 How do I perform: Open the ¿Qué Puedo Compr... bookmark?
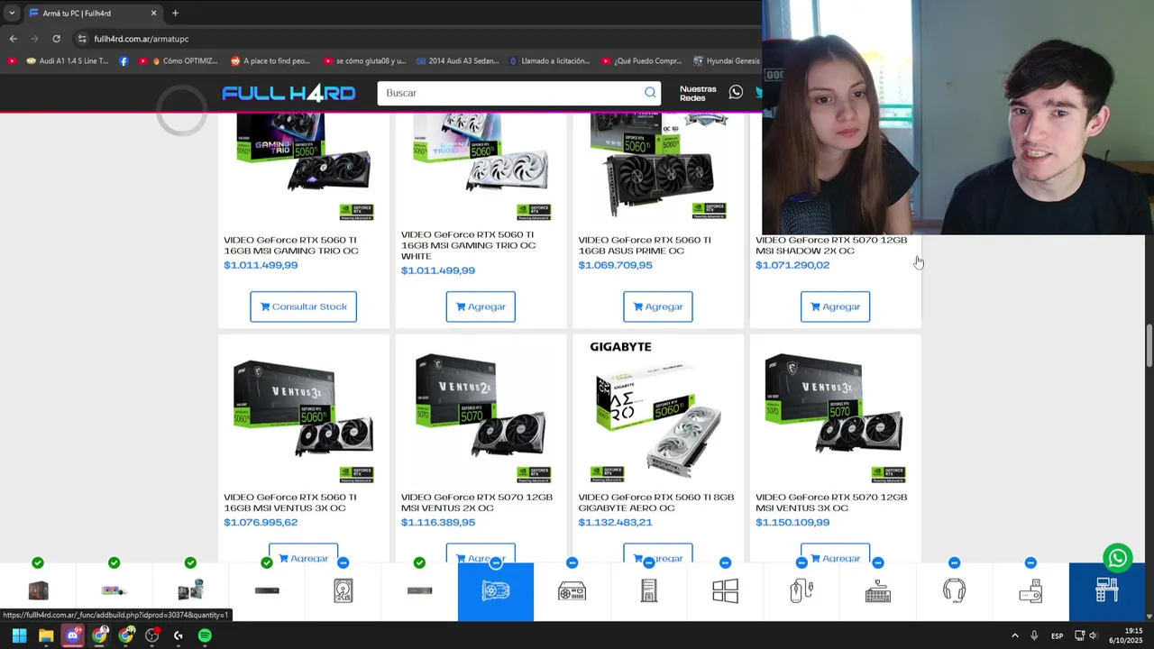pyautogui.click(x=641, y=61)
